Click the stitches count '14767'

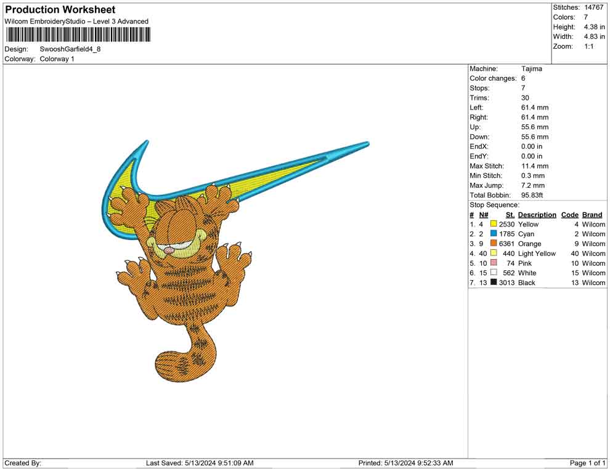(x=593, y=7)
